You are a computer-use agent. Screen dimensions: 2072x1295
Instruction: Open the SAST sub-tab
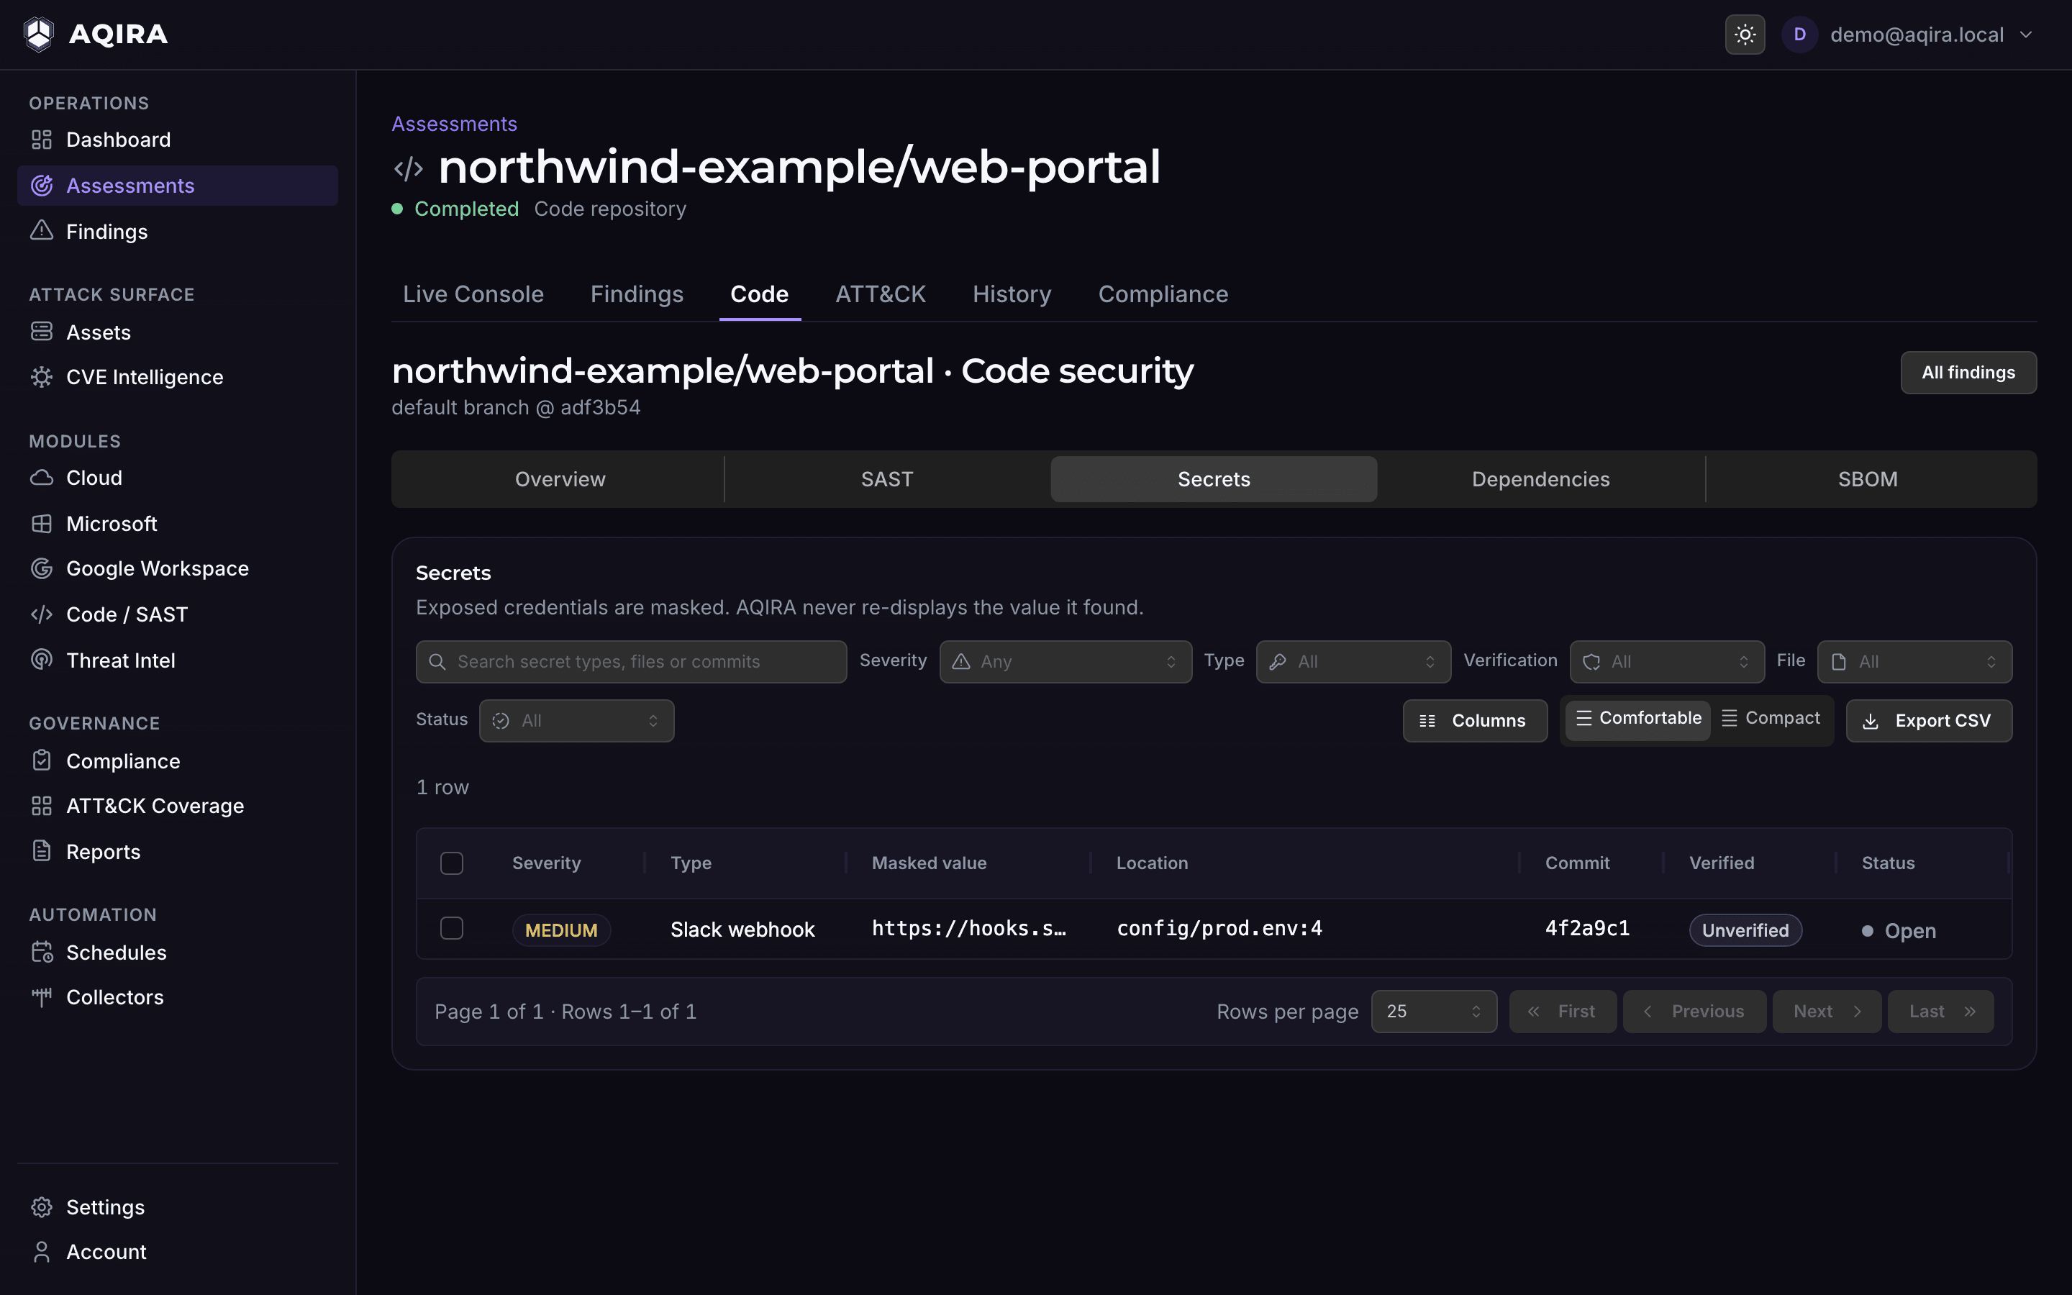tap(886, 480)
